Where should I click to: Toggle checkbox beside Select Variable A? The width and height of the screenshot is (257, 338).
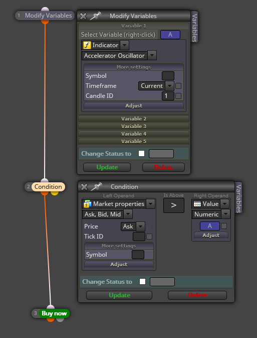184,35
